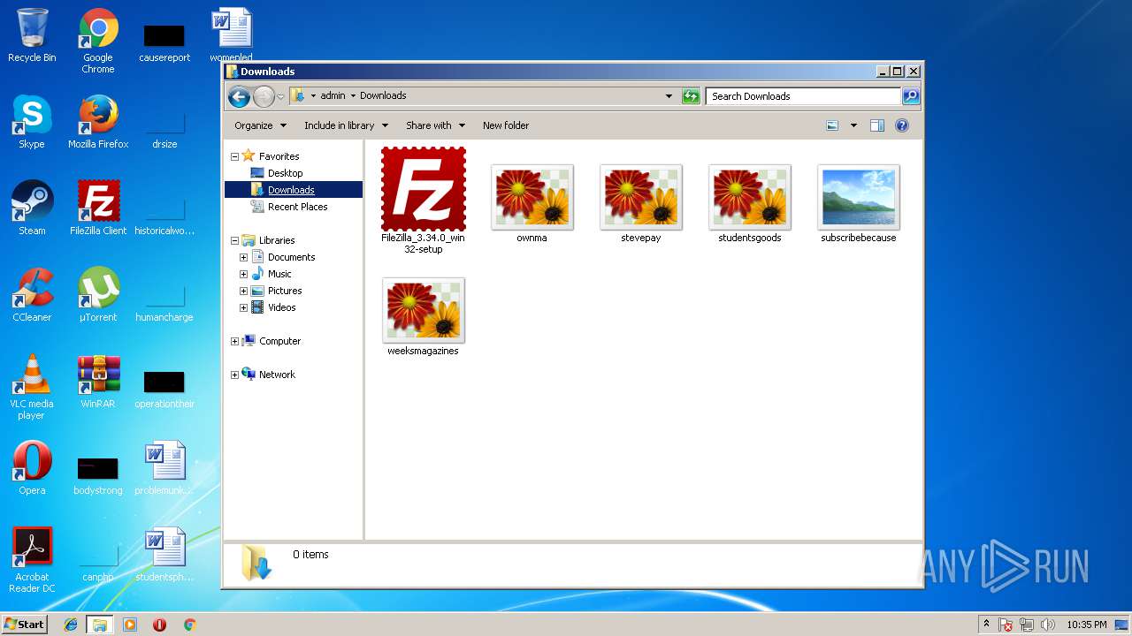Open the Steam desktop shortcut
This screenshot has height=636, width=1132.
tap(32, 209)
